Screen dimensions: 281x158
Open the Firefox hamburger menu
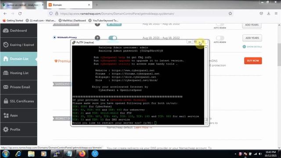pyautogui.click(x=276, y=14)
